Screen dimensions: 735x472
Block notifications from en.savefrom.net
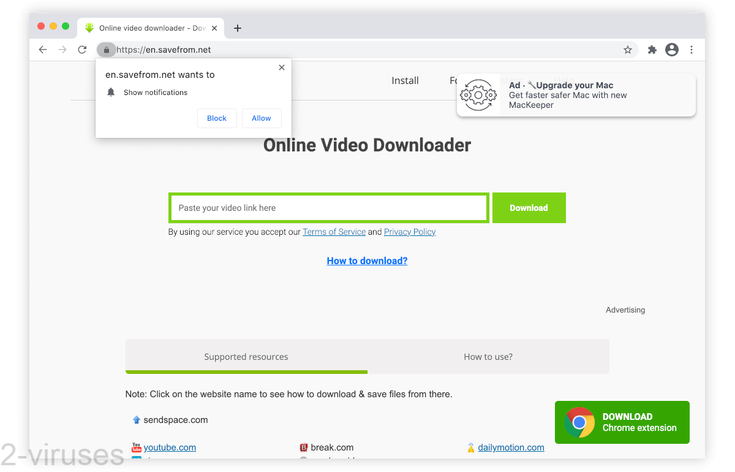tap(217, 118)
